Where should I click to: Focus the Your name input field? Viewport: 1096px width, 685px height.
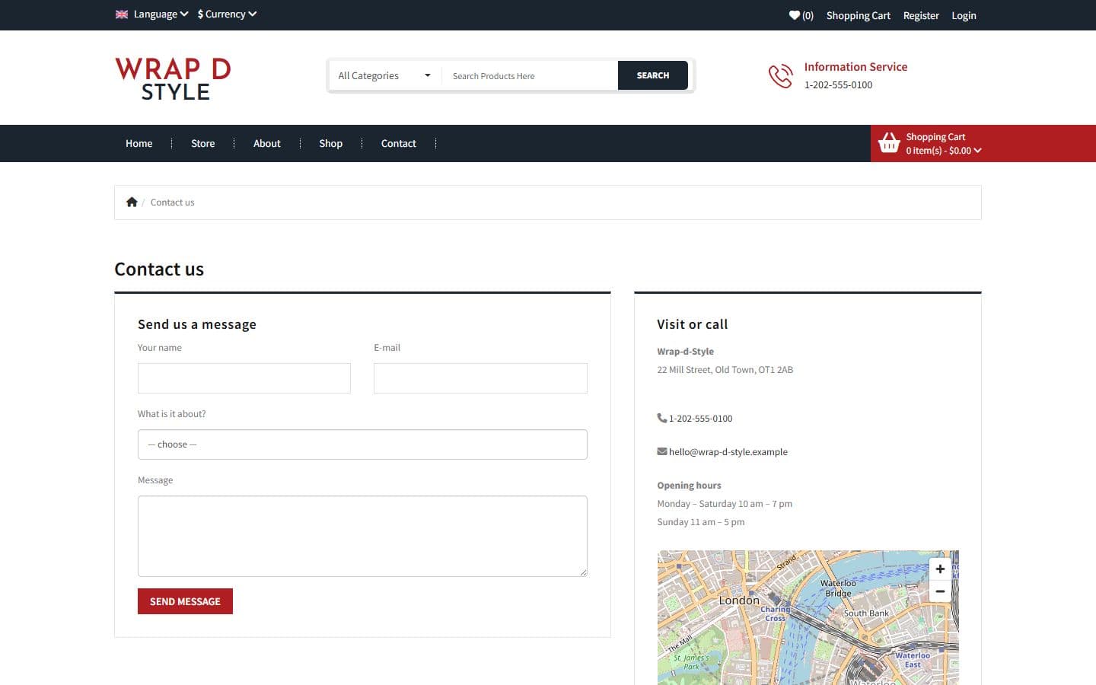click(x=244, y=378)
